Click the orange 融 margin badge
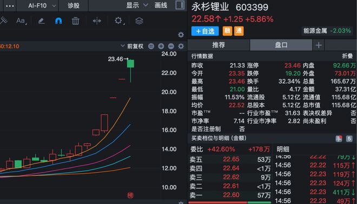 point(227,31)
